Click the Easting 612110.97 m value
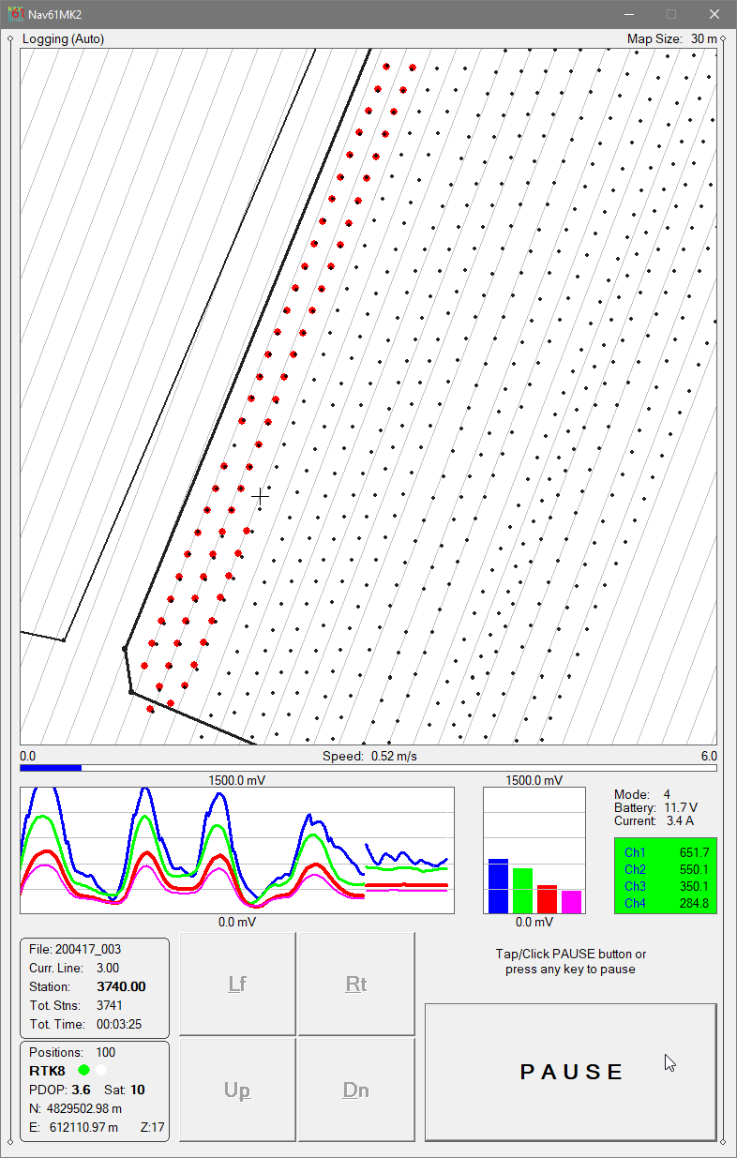Viewport: 737px width, 1158px height. click(83, 1127)
